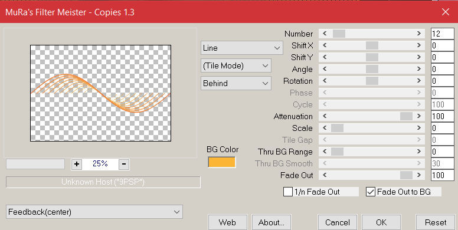This screenshot has width=458, height=230.
Task: Click the Reset button
Action: tap(436, 222)
